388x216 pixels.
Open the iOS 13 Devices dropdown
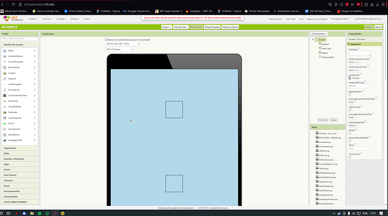coord(120,49)
